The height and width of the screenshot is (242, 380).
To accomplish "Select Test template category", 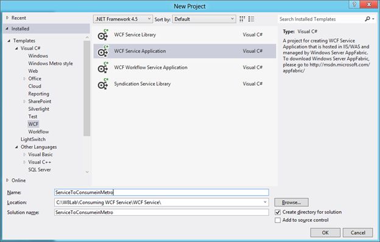I will pos(33,116).
